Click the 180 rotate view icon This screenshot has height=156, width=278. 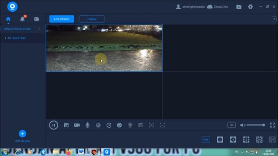[x=109, y=125]
